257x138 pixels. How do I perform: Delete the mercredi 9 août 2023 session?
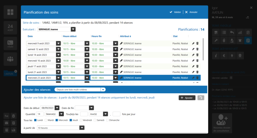pos(197,43)
